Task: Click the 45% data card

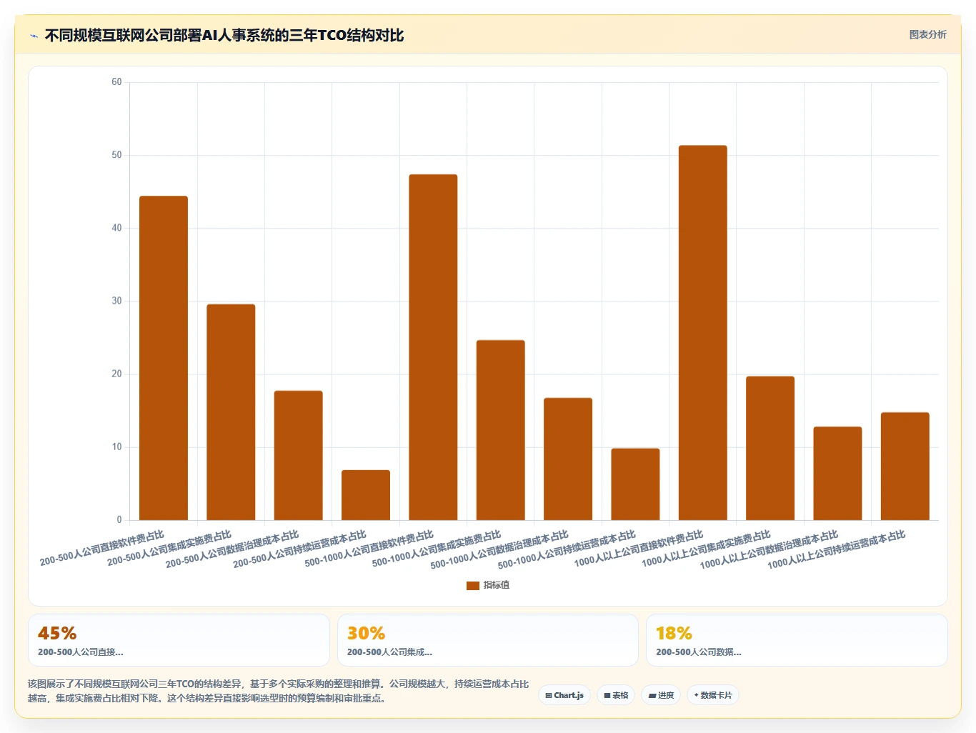Action: pos(179,640)
